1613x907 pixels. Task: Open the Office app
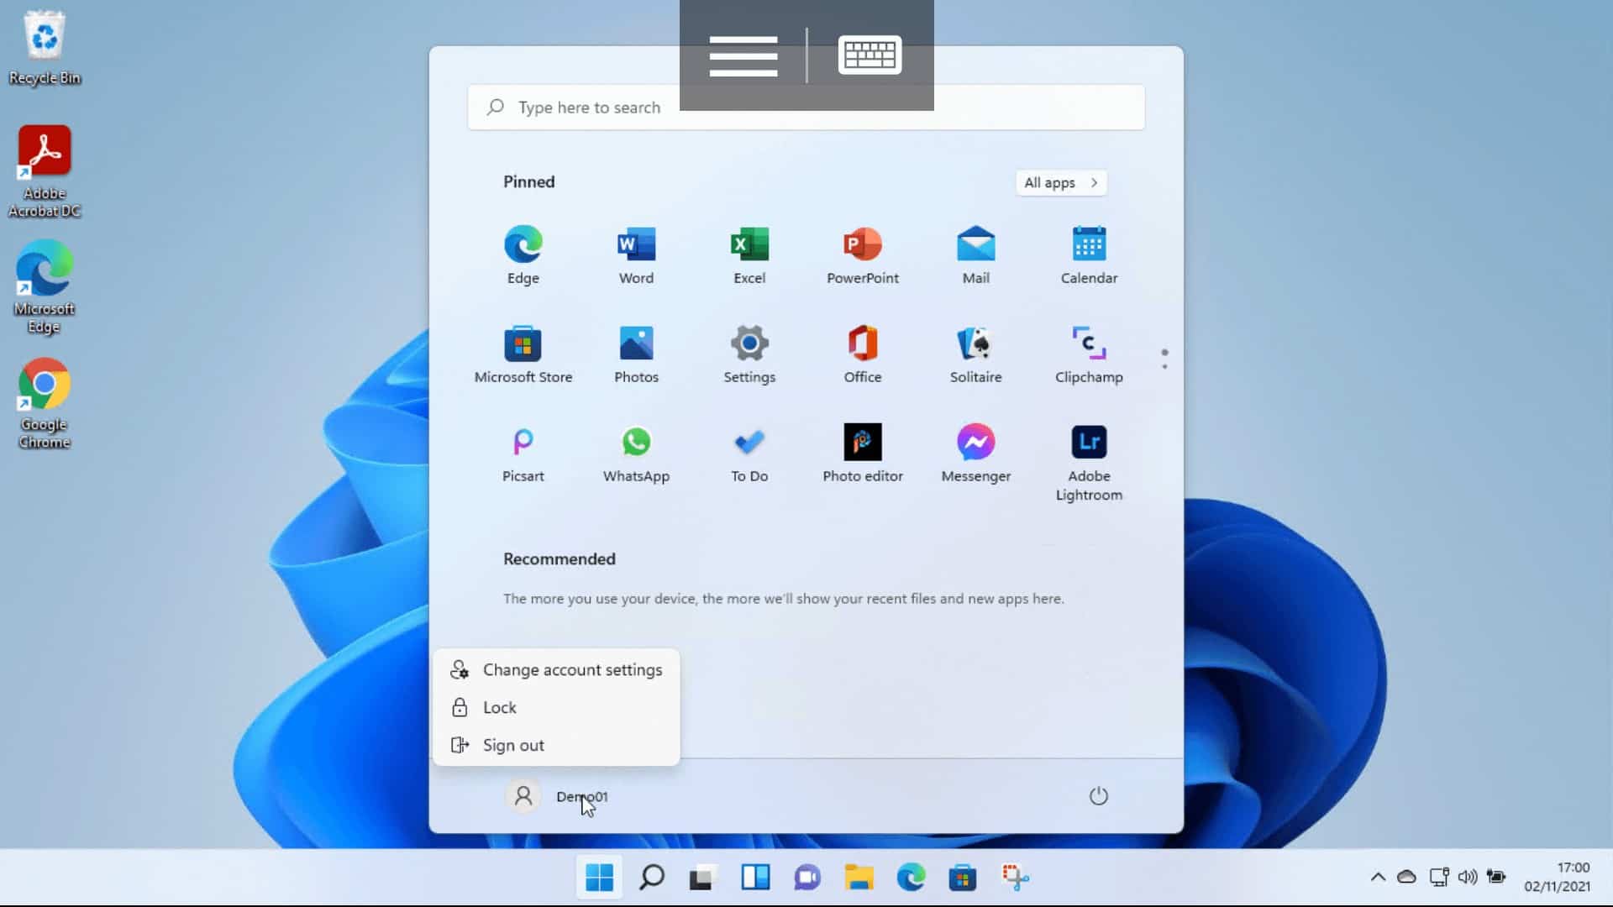[x=863, y=354]
